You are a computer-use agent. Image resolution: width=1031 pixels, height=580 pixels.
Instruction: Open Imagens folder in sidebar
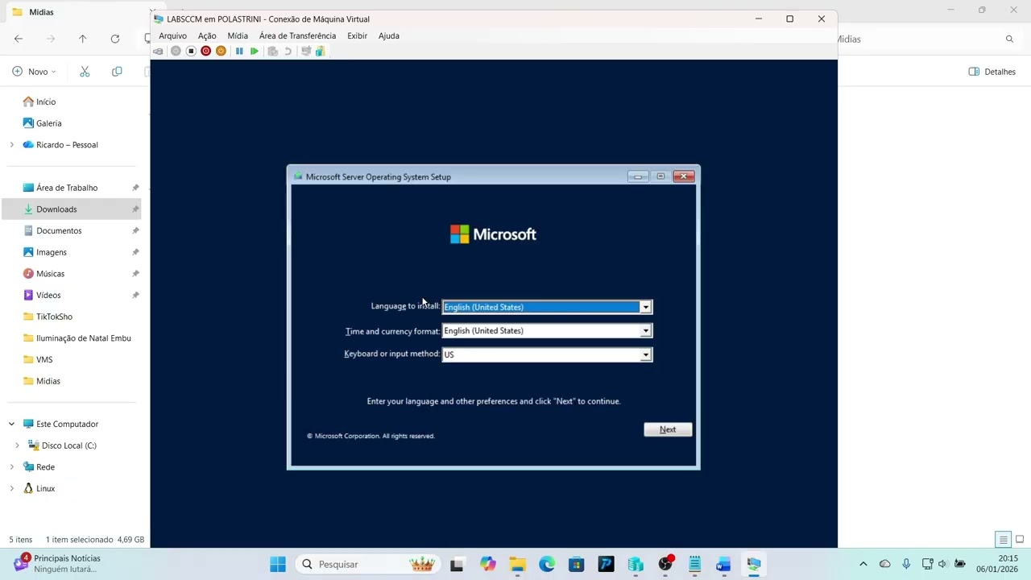coord(52,252)
